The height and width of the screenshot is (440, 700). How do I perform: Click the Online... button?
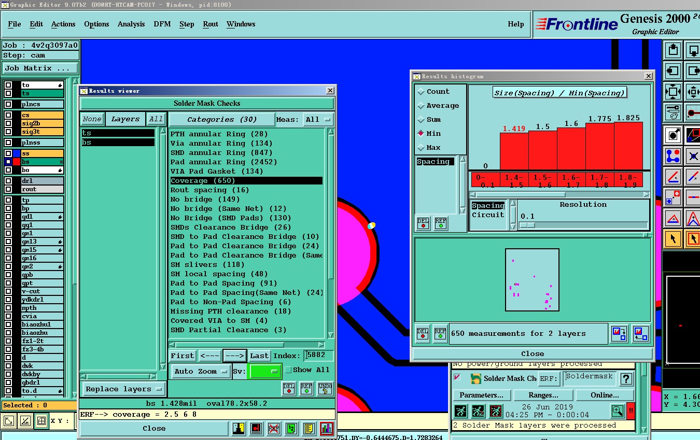click(605, 395)
